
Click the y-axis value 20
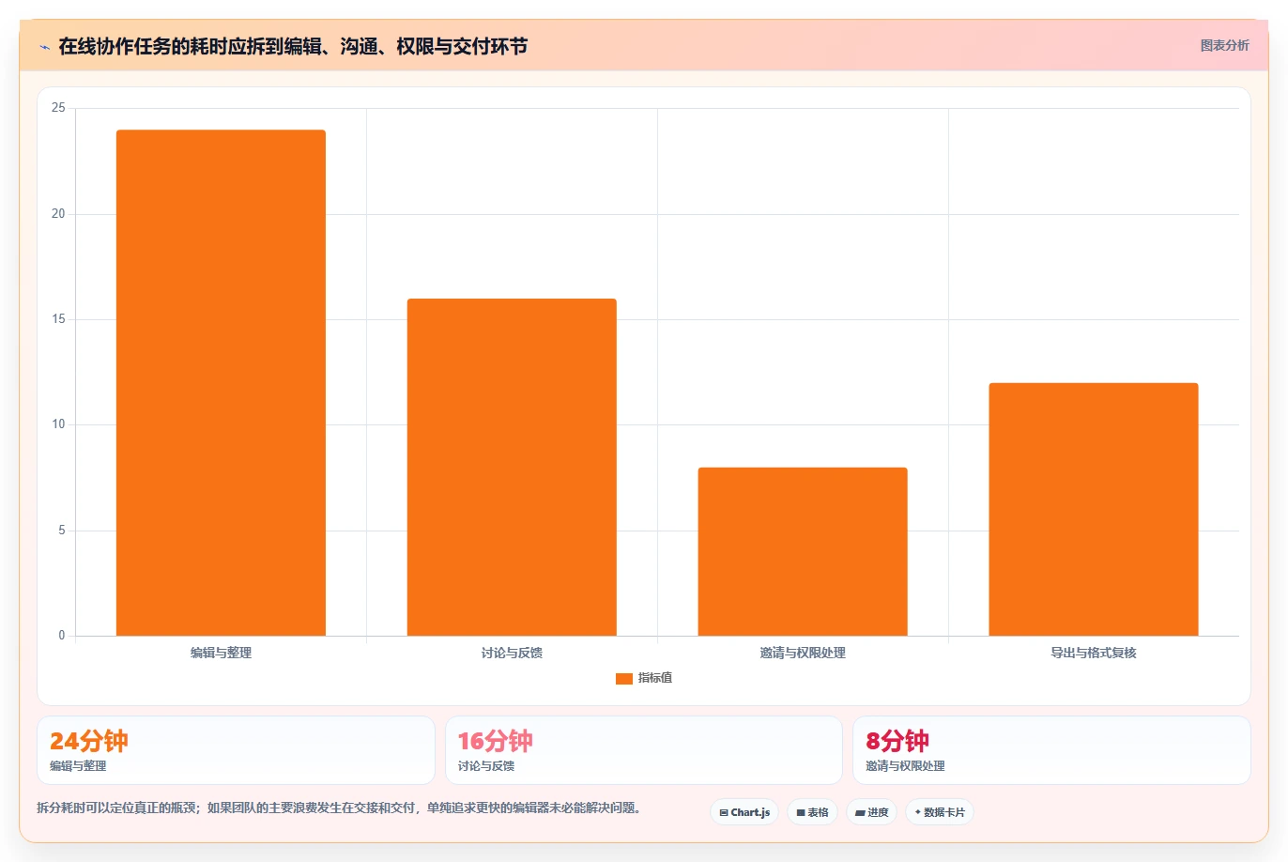59,214
